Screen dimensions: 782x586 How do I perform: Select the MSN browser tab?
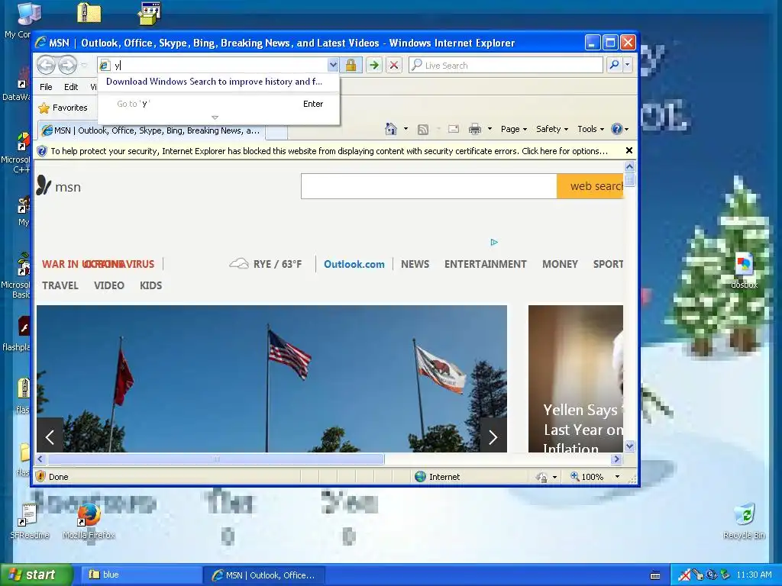[151, 130]
